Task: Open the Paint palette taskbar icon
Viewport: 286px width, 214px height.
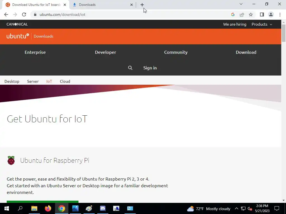Action: coord(89,208)
